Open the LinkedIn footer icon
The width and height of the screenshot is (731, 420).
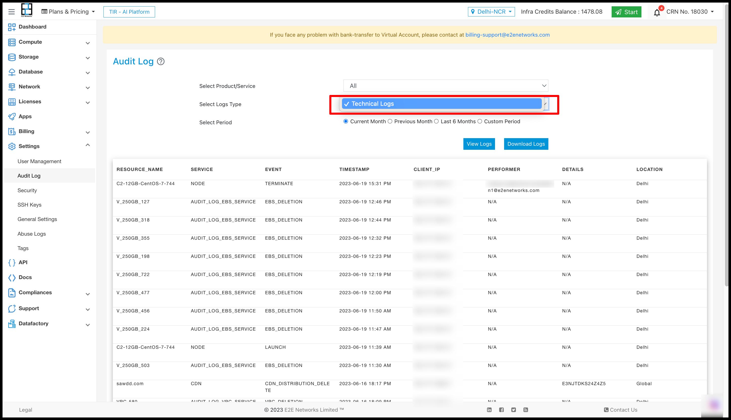point(489,410)
